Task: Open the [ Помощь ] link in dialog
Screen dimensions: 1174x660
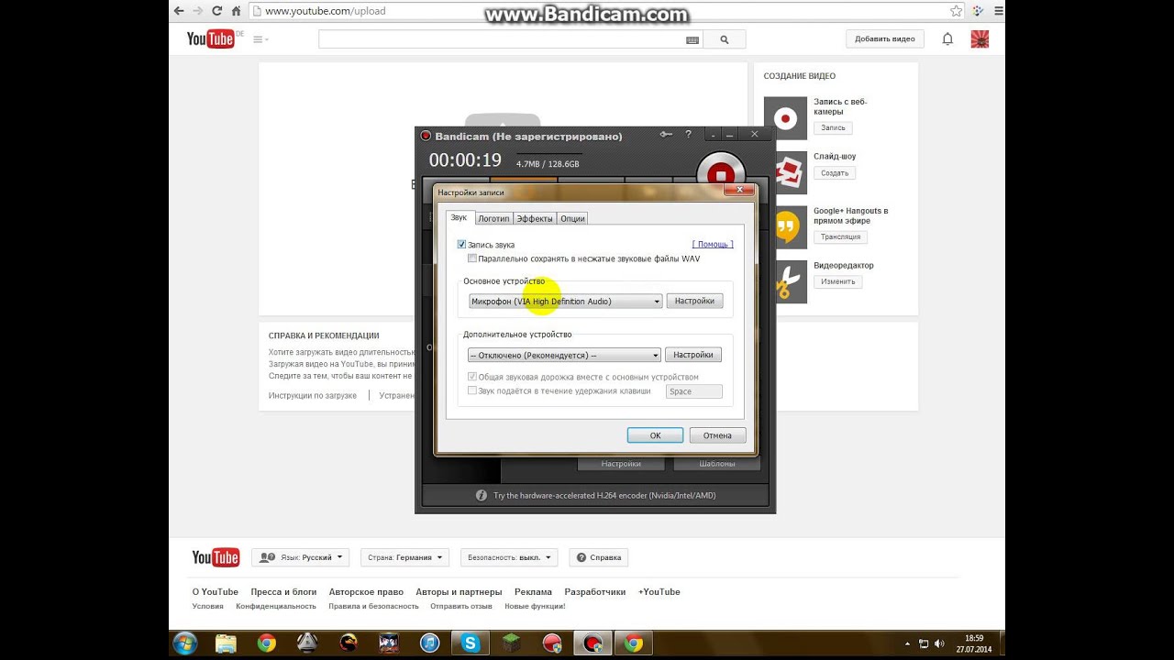Action: tap(713, 245)
